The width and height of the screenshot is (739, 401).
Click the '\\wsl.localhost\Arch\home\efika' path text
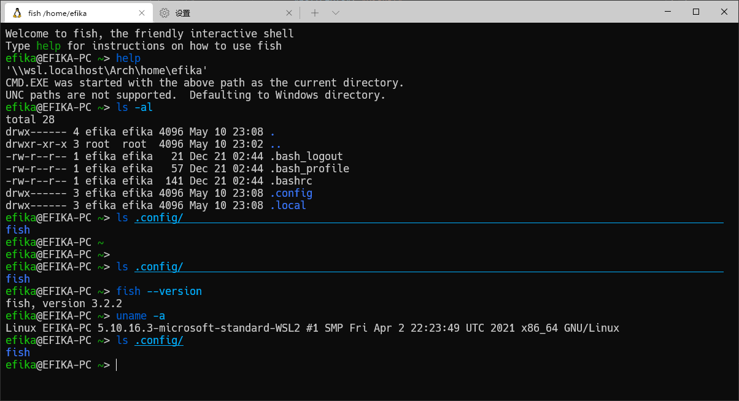point(107,71)
